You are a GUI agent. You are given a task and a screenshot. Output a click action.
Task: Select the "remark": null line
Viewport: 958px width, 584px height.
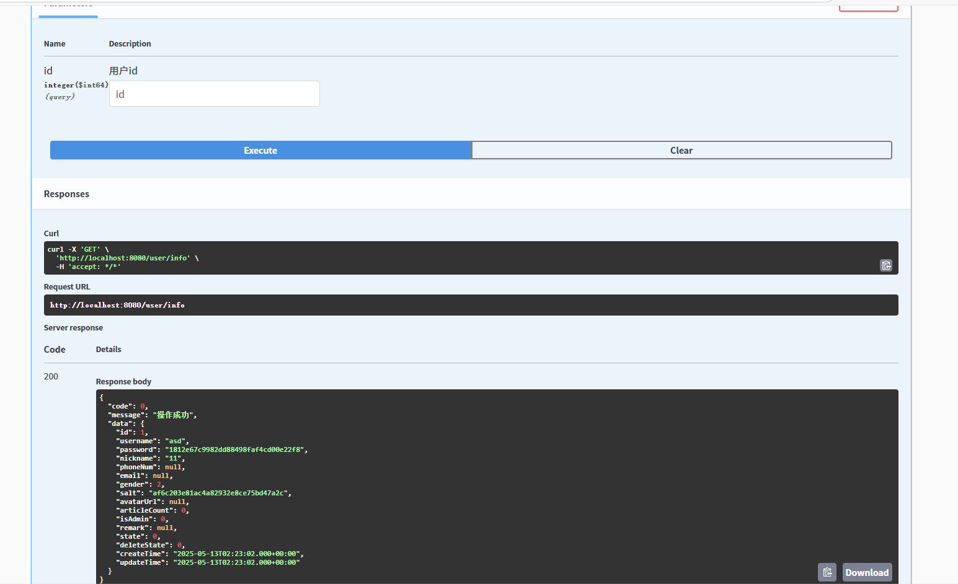click(x=146, y=528)
